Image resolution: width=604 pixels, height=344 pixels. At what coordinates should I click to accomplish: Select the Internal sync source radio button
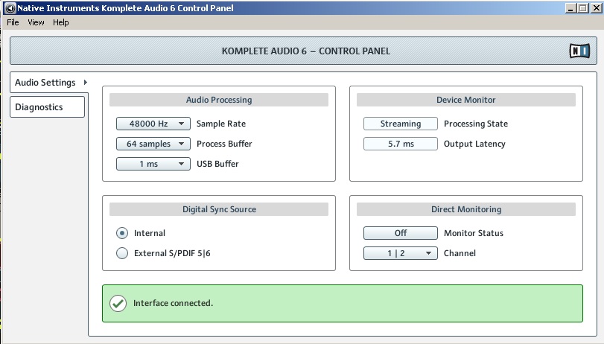tap(122, 233)
